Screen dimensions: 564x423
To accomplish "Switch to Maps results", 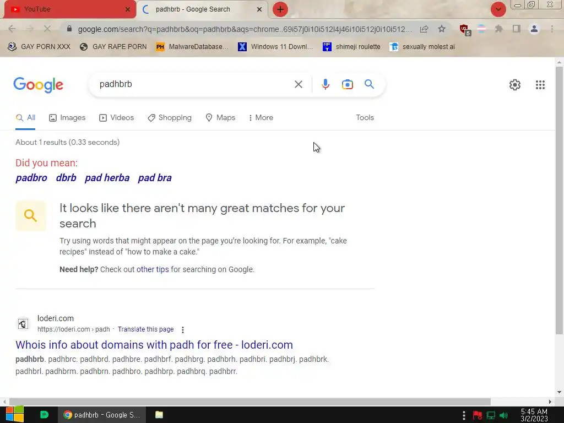I will tap(220, 118).
